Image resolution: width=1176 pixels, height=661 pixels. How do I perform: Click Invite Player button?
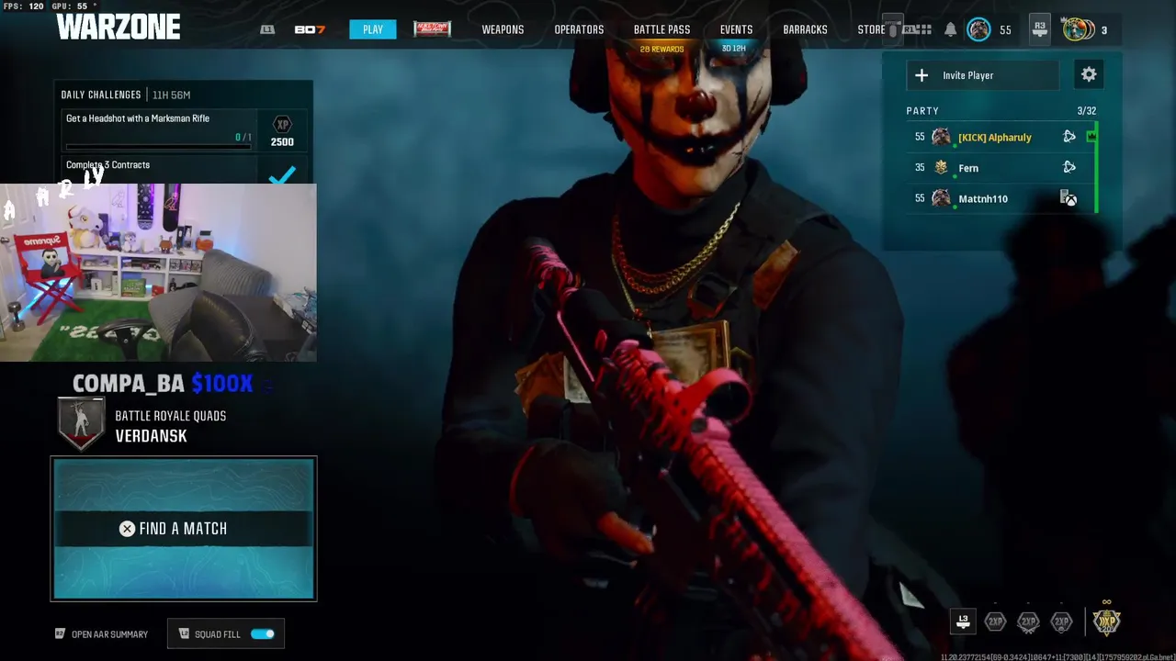(x=982, y=75)
